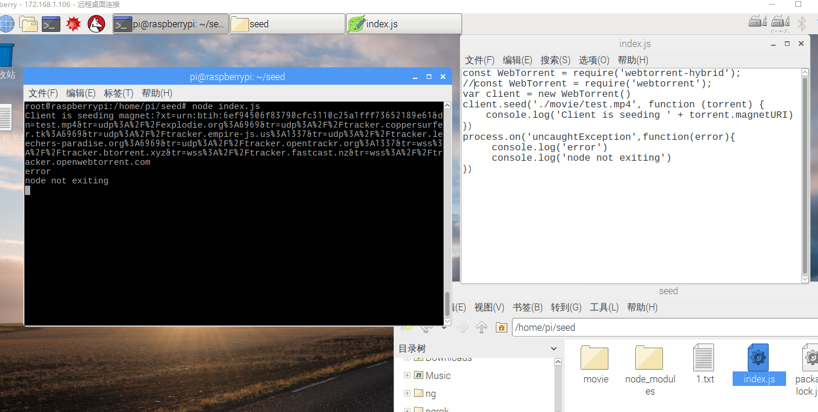Open index.js editor 编辑(E) menu
The height and width of the screenshot is (412, 818).
pos(517,60)
